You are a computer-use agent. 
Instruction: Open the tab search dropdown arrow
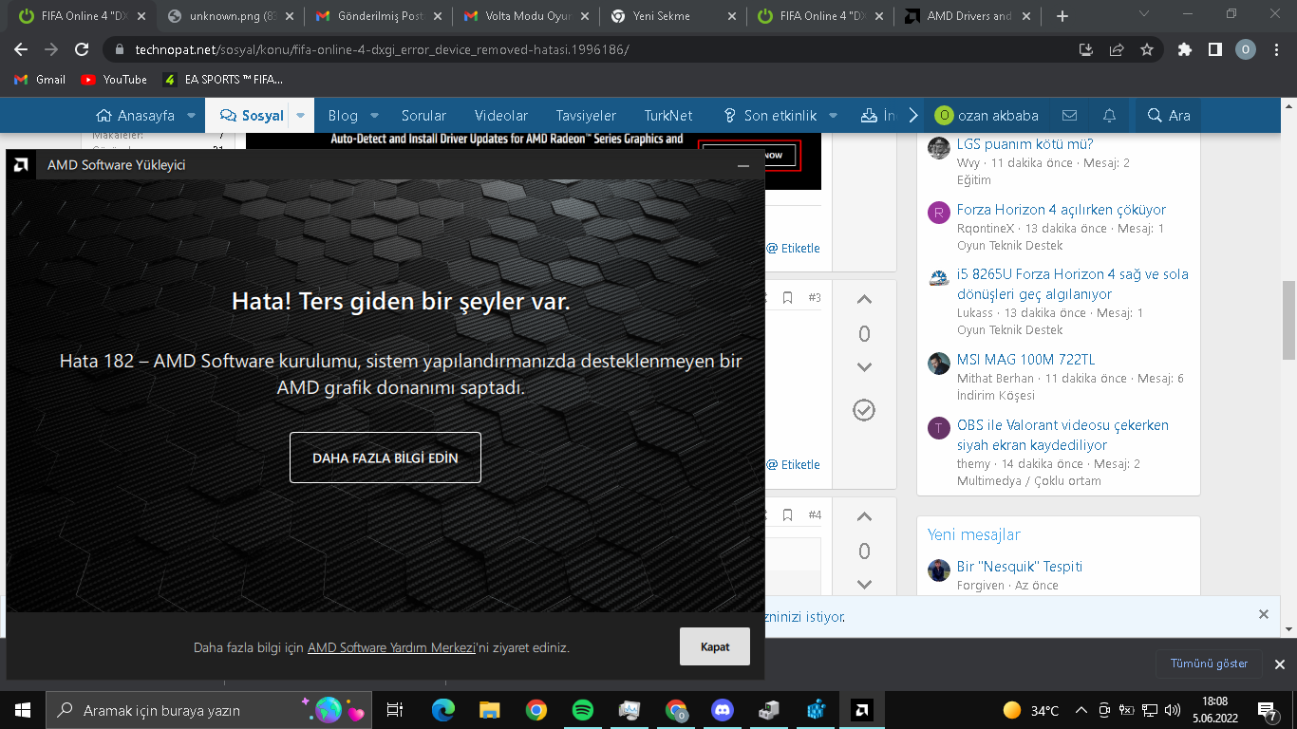pos(1143,13)
